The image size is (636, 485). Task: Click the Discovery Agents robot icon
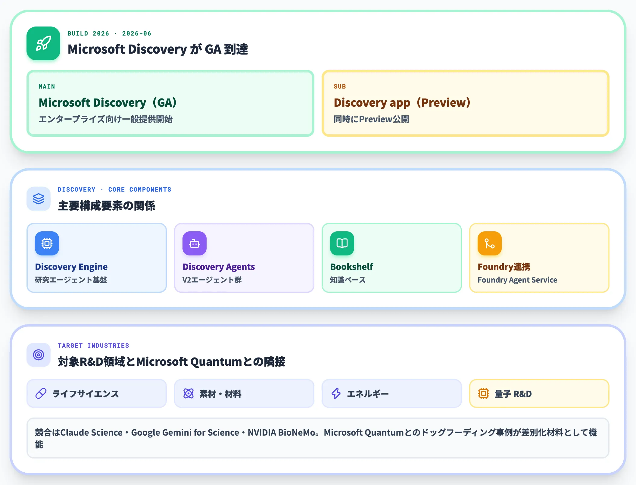pos(195,243)
